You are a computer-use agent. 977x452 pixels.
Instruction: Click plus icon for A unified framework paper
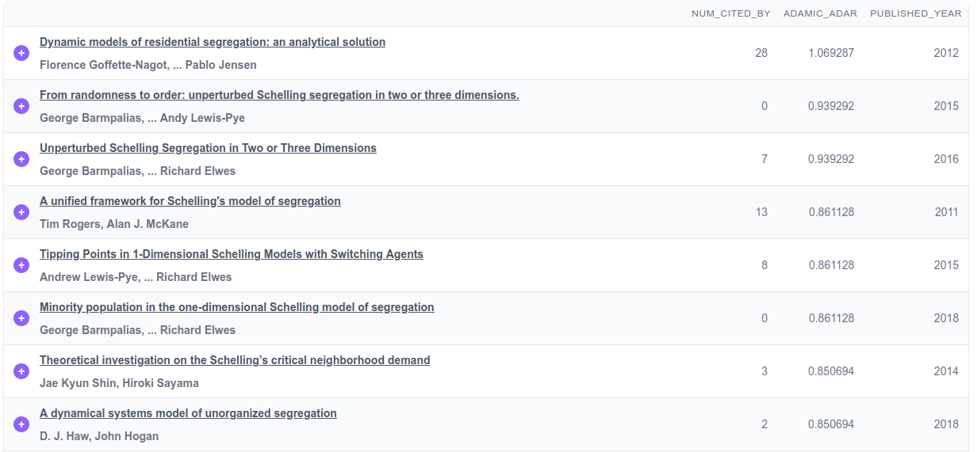coord(21,212)
